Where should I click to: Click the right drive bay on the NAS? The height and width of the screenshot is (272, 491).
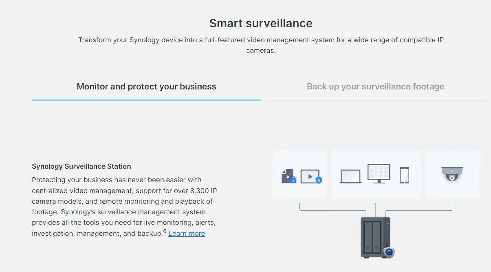(377, 237)
